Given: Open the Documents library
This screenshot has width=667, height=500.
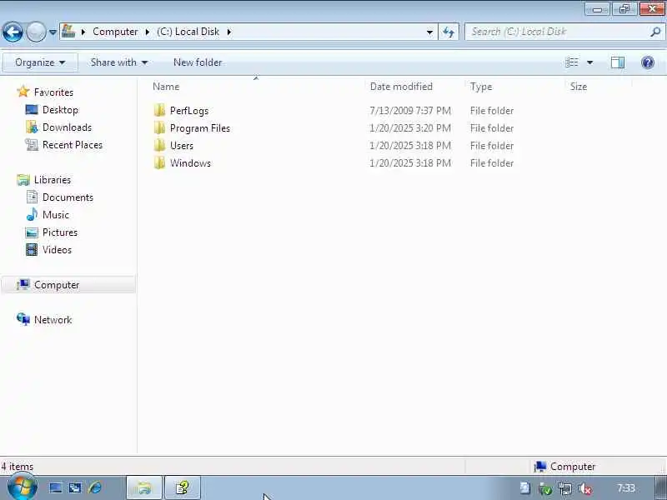Looking at the screenshot, I should 68,197.
